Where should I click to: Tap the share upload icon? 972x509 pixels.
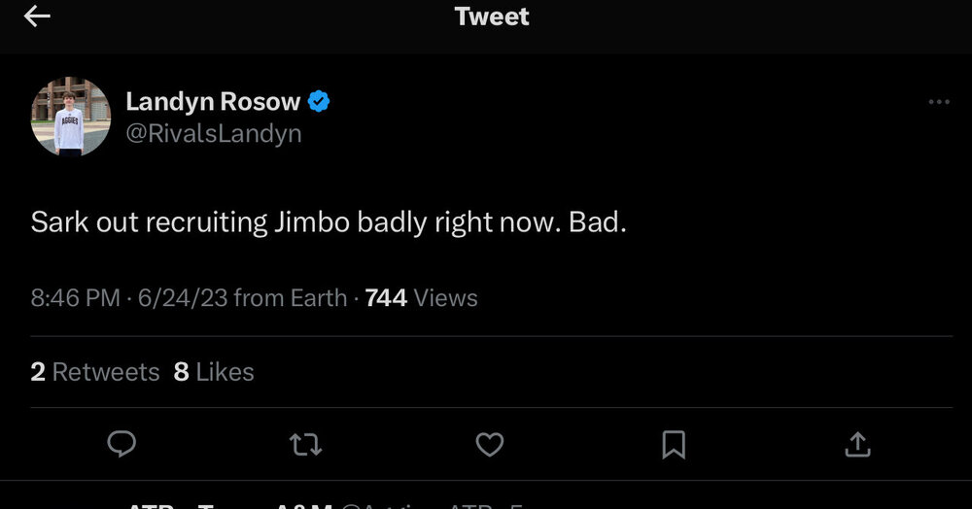856,444
